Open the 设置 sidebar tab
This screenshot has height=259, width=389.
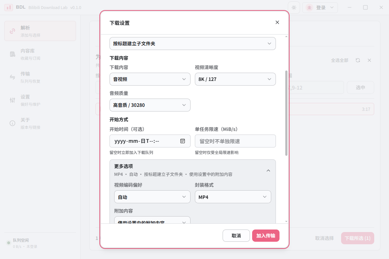(40, 100)
